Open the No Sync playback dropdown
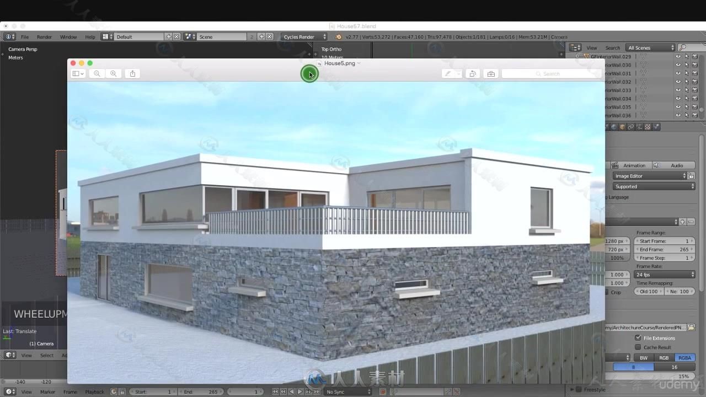The height and width of the screenshot is (397, 706). tap(347, 392)
